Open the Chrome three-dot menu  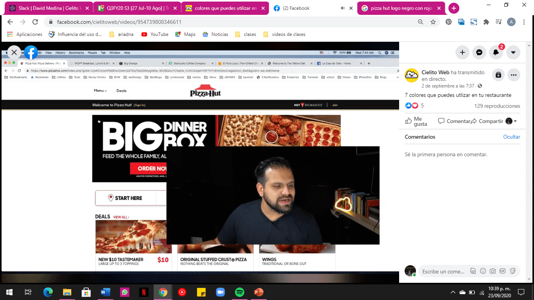coord(524,22)
